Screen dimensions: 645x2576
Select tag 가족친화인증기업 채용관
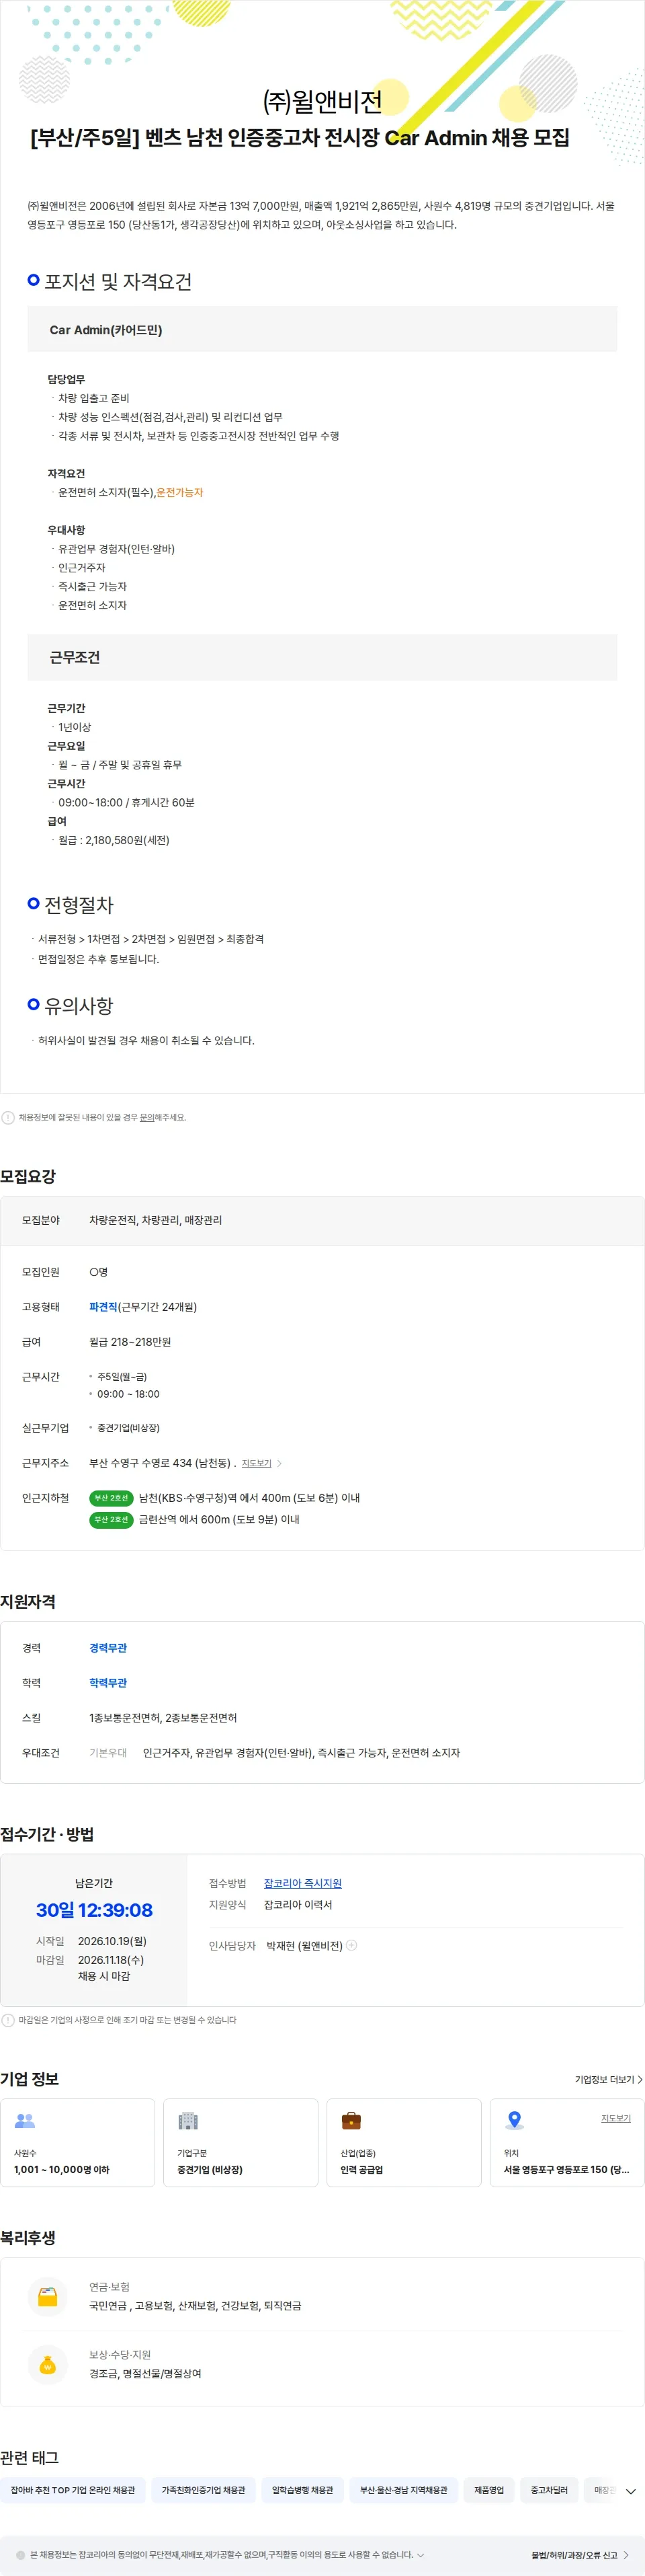(204, 2490)
